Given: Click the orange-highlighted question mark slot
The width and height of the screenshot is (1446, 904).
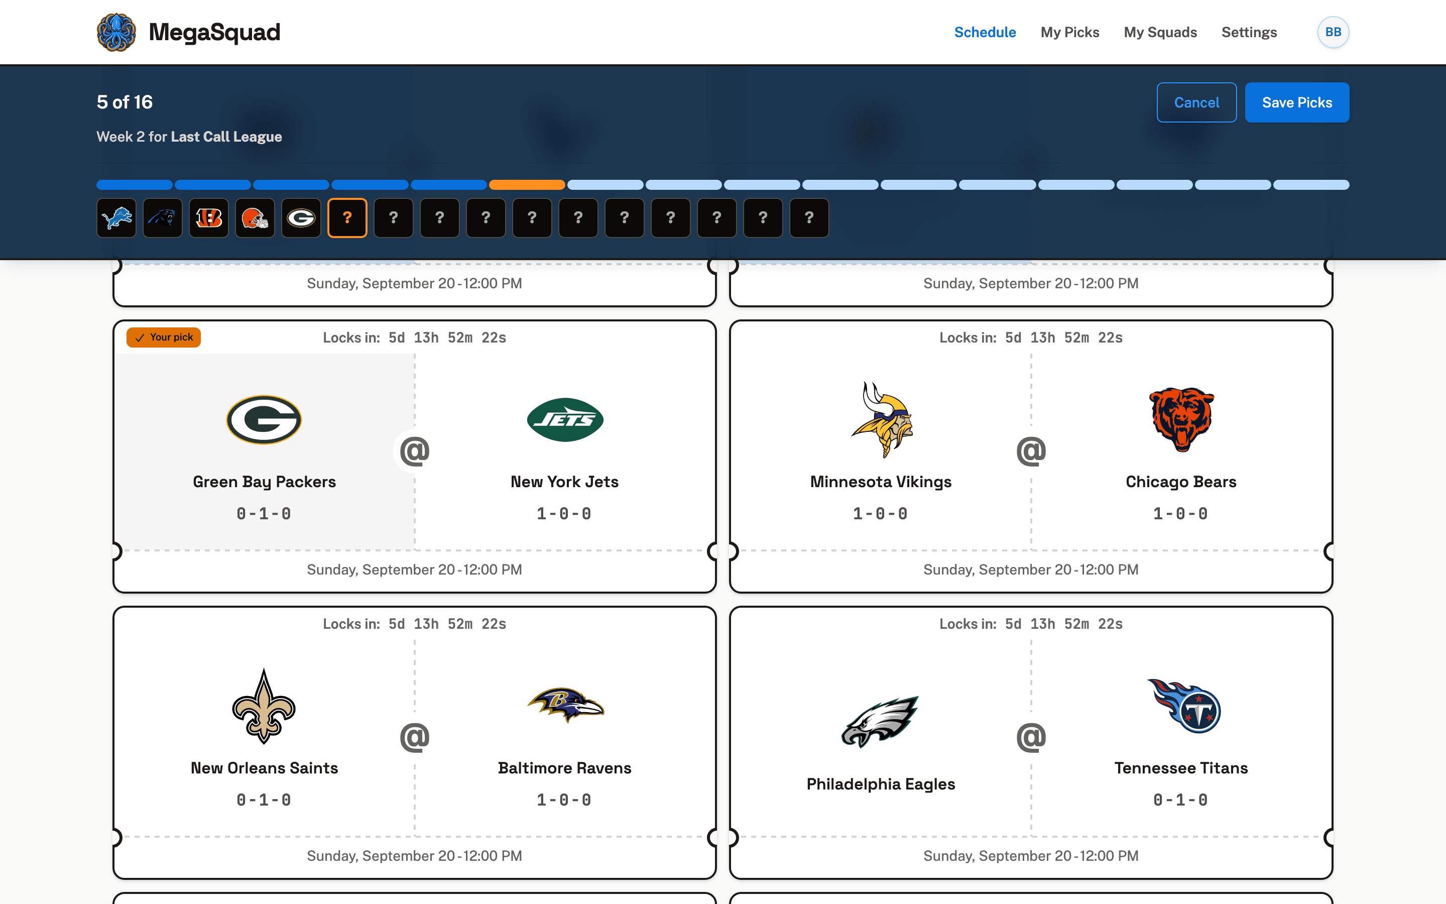Looking at the screenshot, I should pos(347,218).
